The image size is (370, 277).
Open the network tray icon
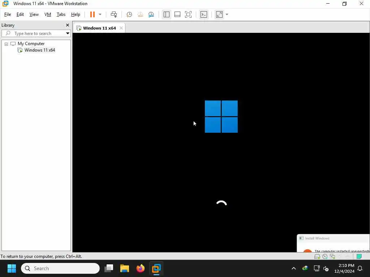pos(317,268)
